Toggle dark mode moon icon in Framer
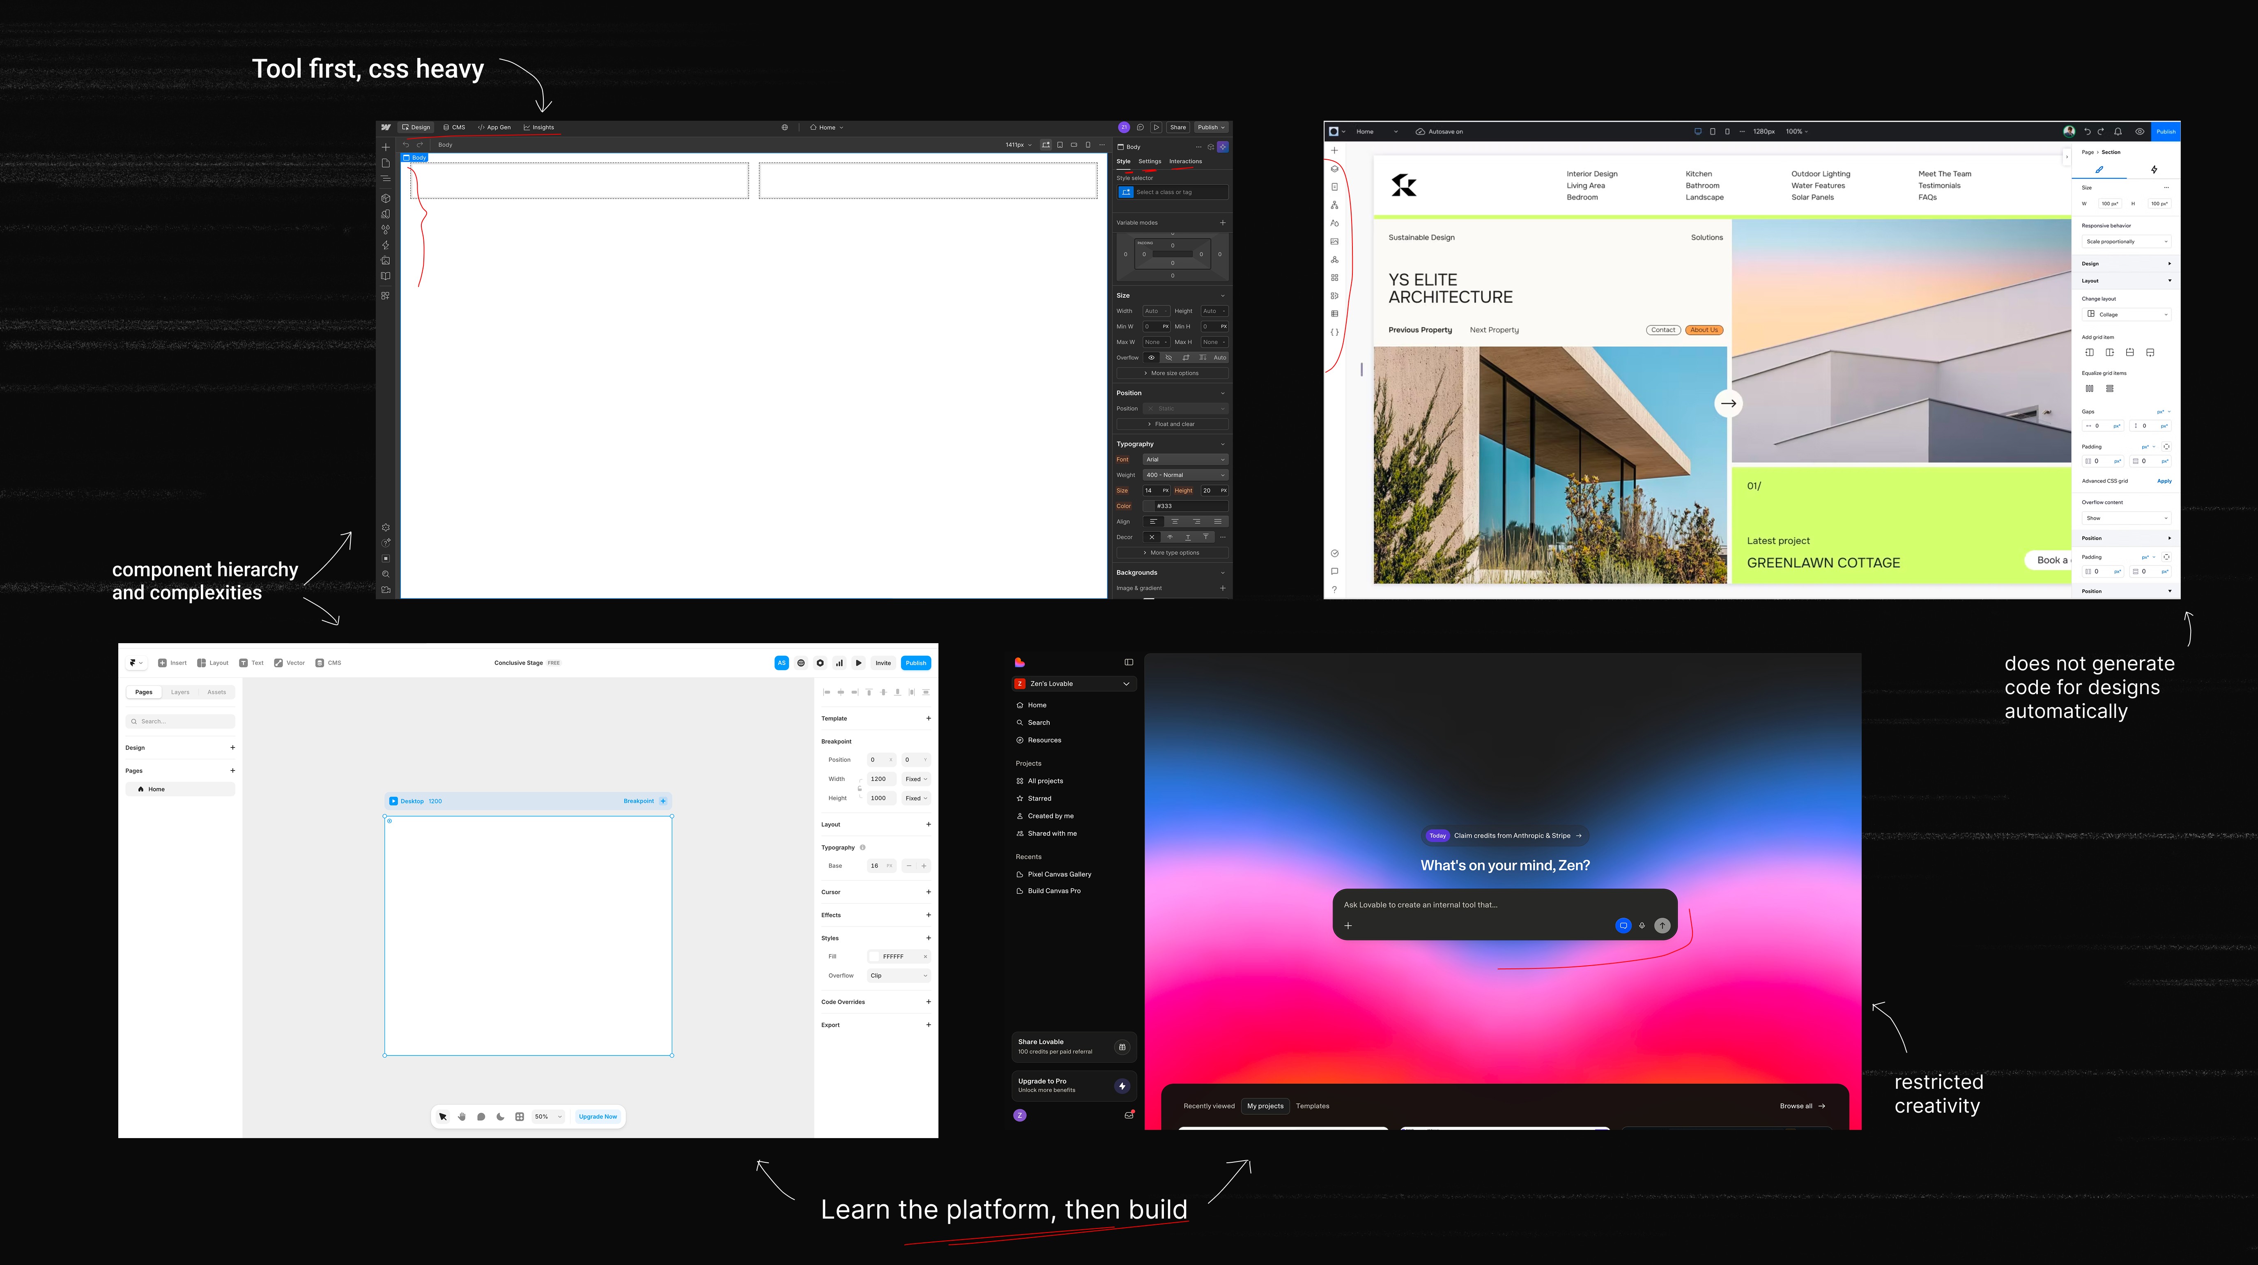Viewport: 2258px width, 1265px height. (501, 1117)
